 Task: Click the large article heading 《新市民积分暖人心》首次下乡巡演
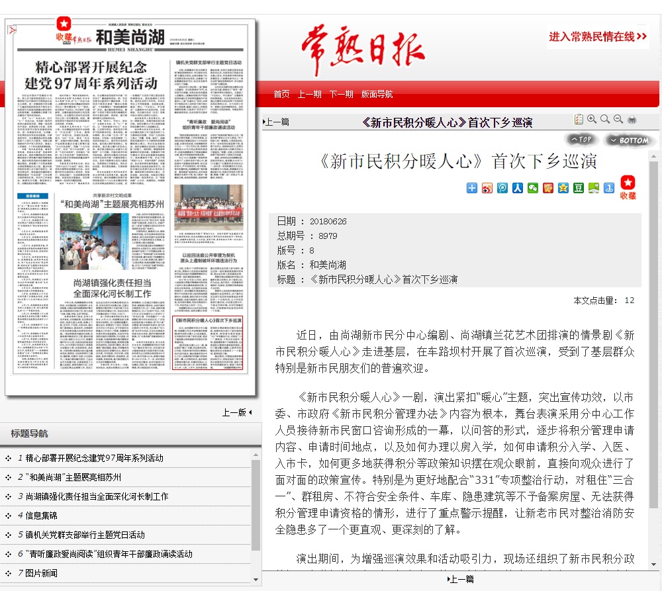[x=459, y=161]
